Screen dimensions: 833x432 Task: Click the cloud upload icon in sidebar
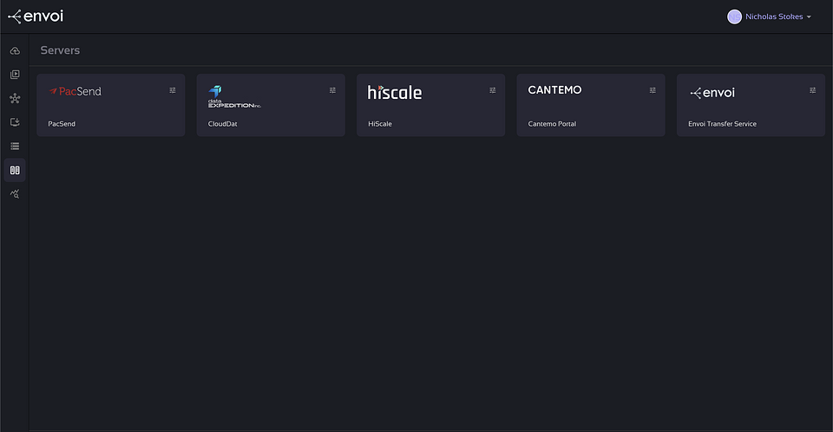(x=15, y=51)
